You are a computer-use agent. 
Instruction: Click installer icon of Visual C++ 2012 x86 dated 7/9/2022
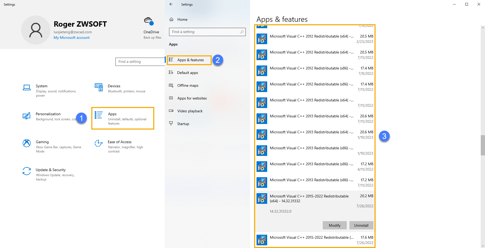262,71
